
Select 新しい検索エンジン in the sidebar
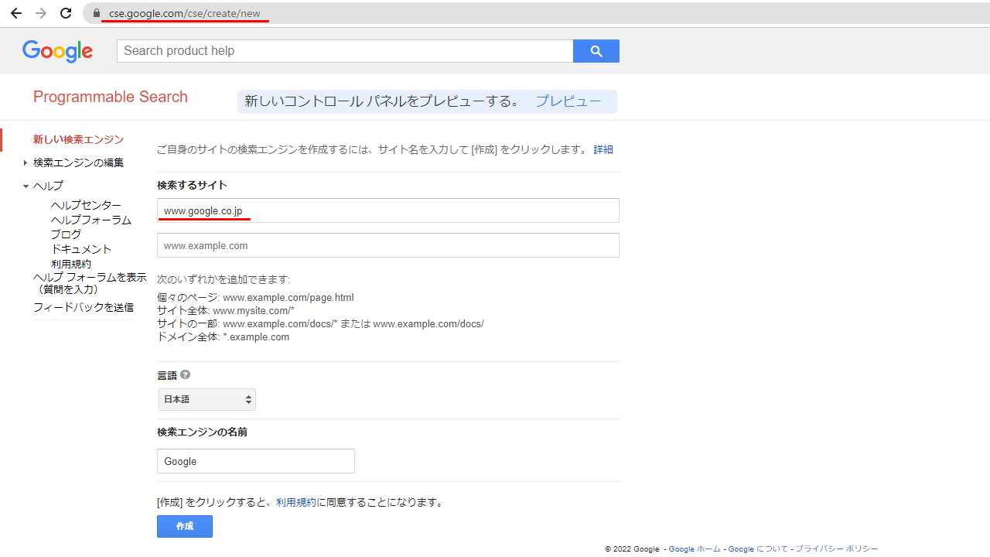pyautogui.click(x=77, y=139)
